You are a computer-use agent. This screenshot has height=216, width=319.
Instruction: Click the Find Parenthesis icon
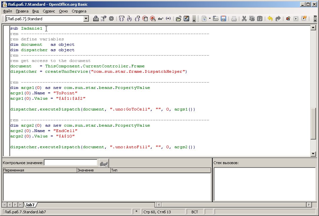coord(168,19)
